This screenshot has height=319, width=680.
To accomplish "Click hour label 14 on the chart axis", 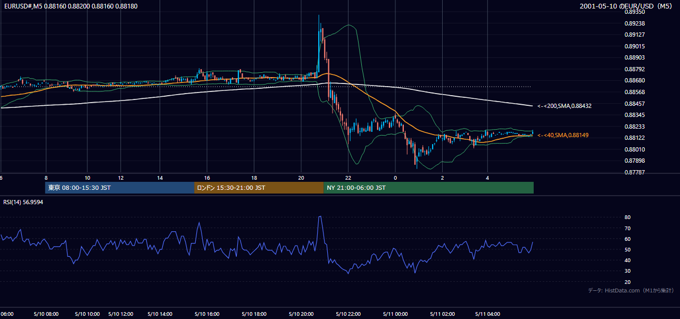I will point(160,178).
